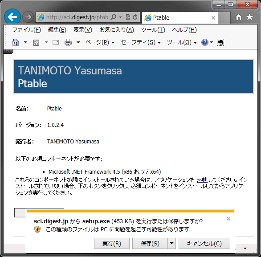The image size is (261, 257).
Task: Click the 起動 link
Action: tap(202, 180)
